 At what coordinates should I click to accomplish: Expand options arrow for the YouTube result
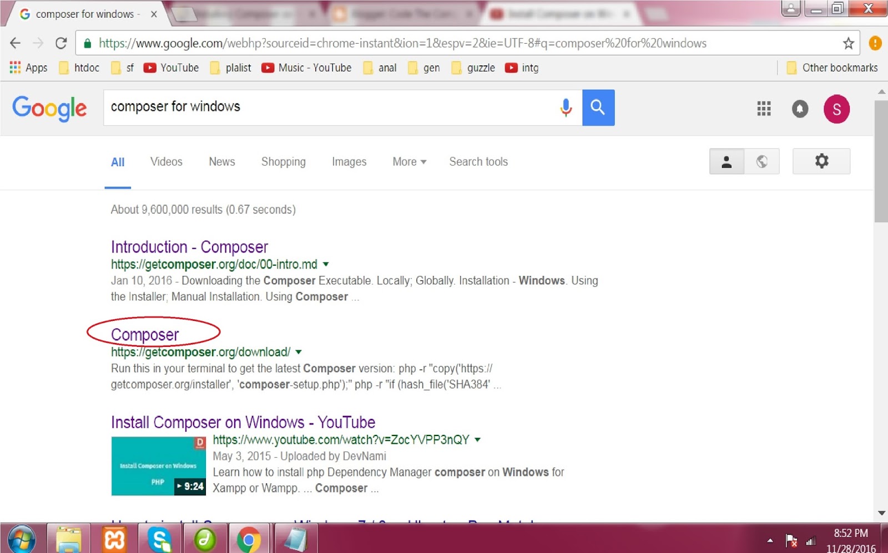[x=477, y=439]
